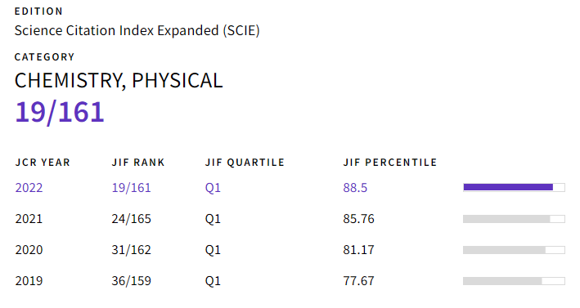Select Science Citation Index Expanded (SCIE) text
Image resolution: width=580 pixels, height=308 pixels.
click(x=137, y=30)
